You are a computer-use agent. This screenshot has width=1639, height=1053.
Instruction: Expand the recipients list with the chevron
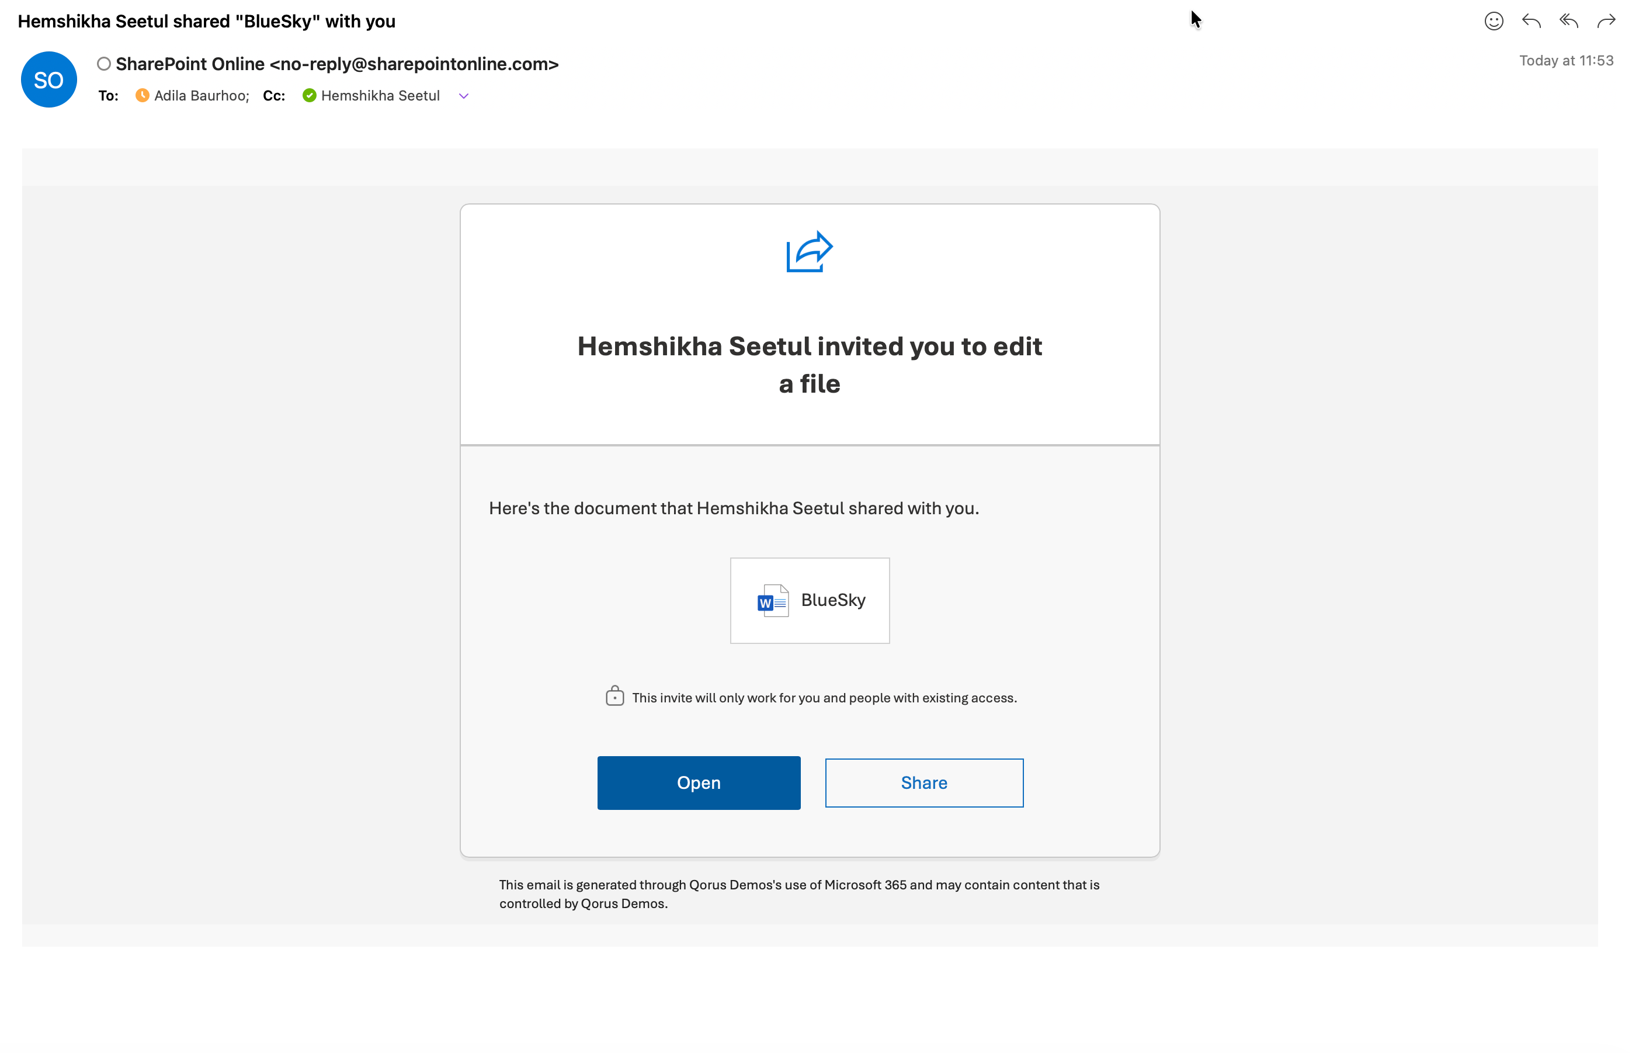463,96
